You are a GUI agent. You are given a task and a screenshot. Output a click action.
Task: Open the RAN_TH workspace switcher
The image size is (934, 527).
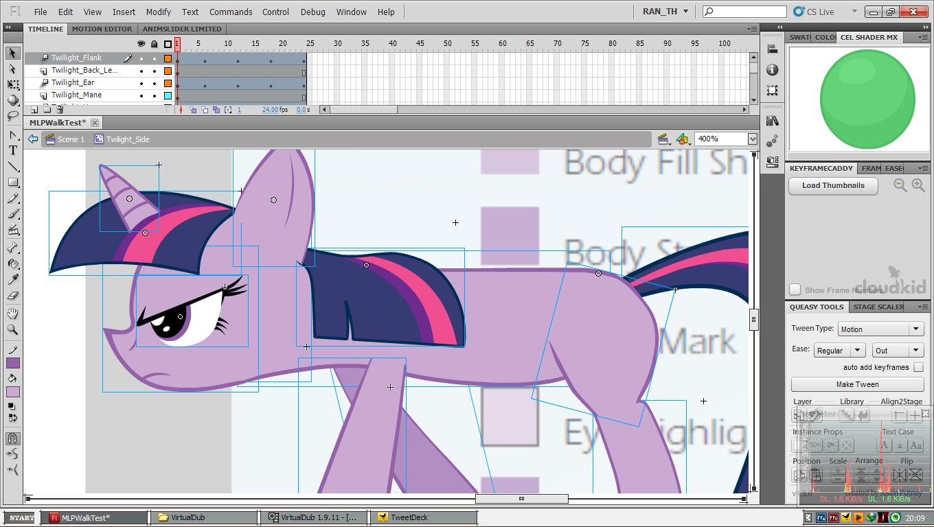click(665, 12)
